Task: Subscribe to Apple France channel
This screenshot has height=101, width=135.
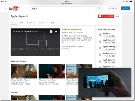Action: tap(110, 56)
